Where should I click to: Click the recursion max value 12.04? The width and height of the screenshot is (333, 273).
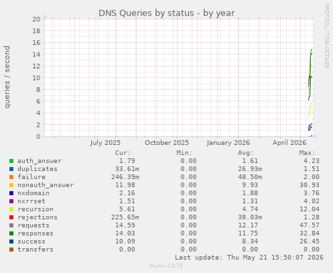(310, 209)
